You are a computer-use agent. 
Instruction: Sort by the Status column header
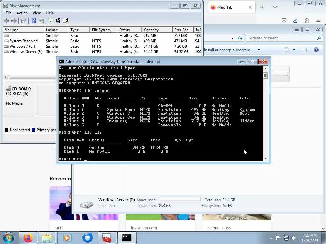(130, 30)
